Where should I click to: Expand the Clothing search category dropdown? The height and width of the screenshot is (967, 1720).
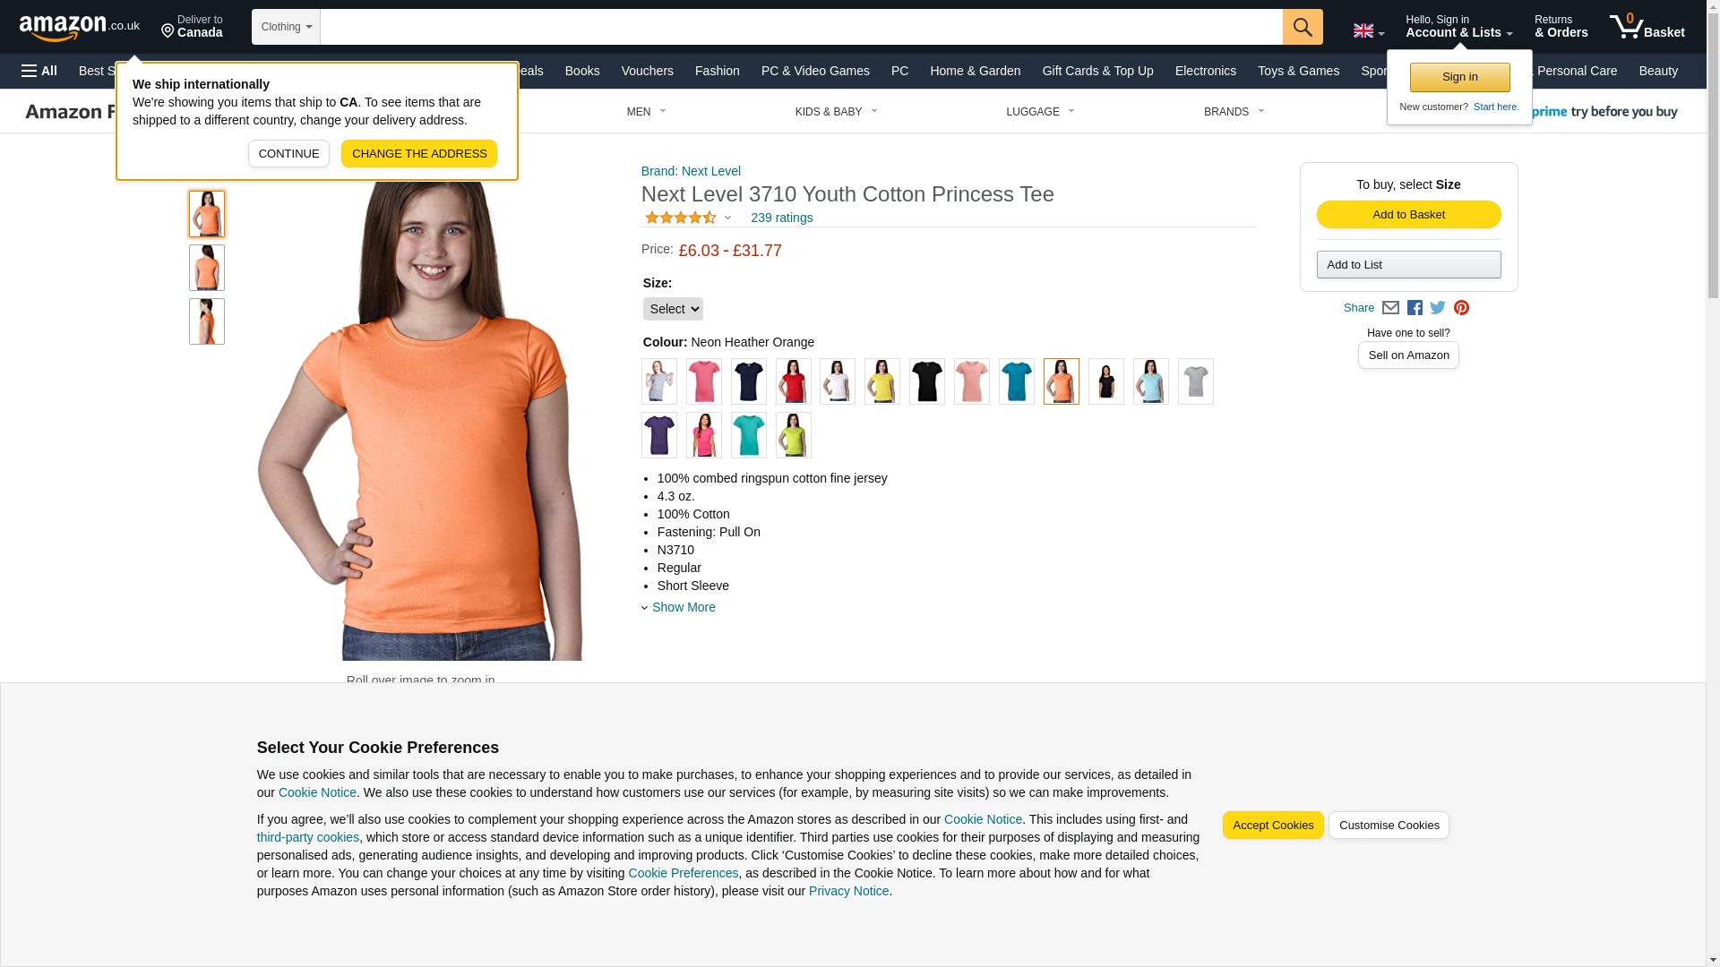[x=286, y=27]
